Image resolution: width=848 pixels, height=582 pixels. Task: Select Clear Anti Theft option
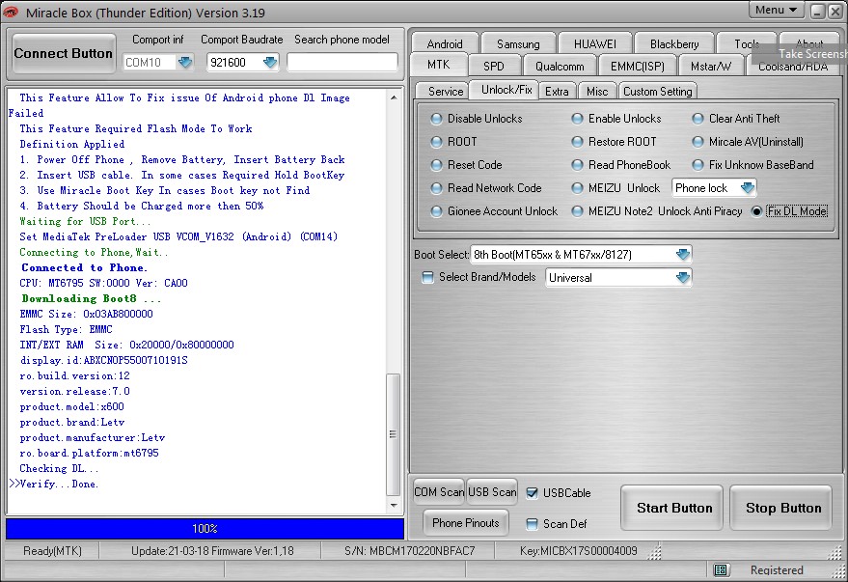point(698,119)
